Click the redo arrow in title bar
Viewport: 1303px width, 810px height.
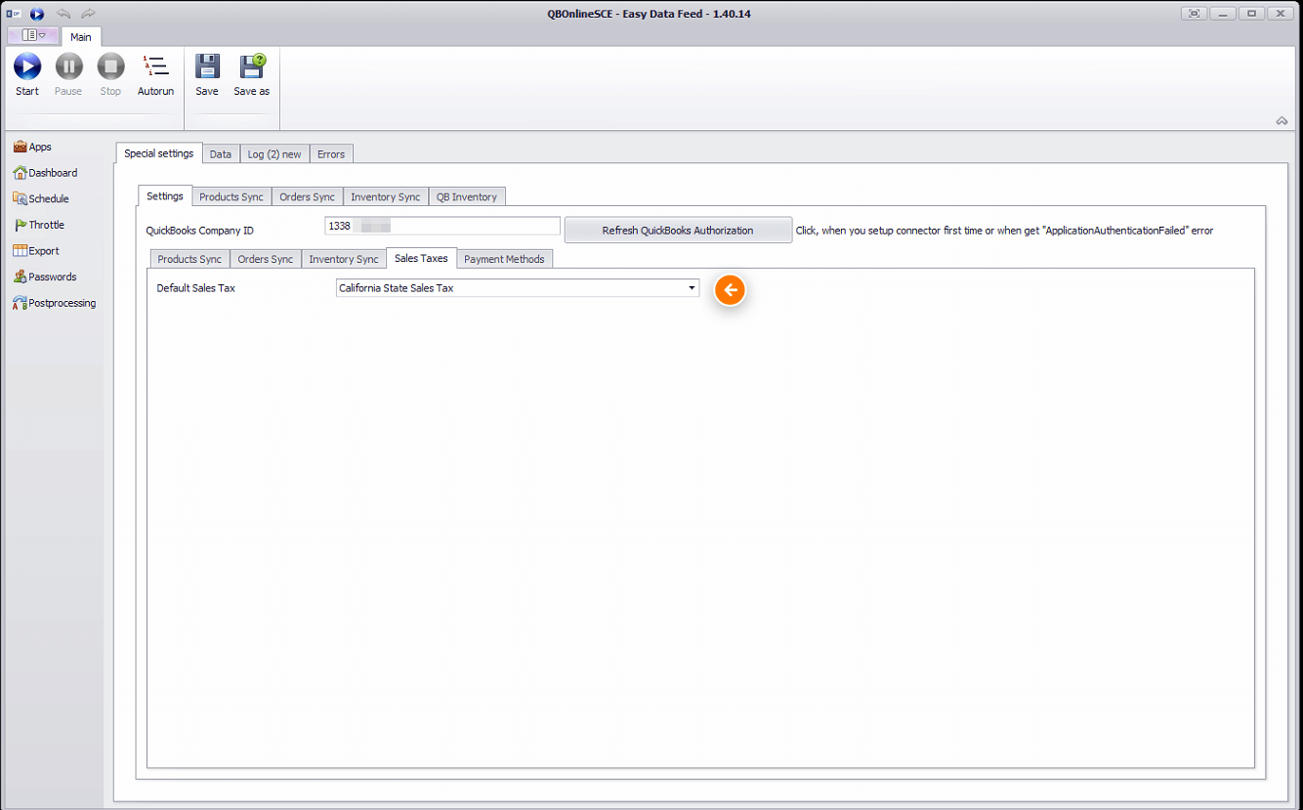click(x=89, y=14)
